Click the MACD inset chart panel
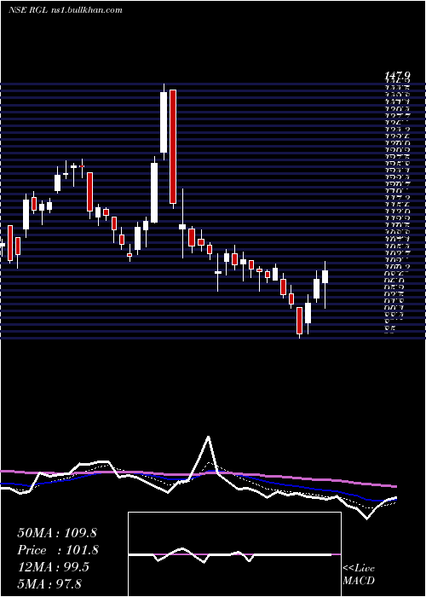The image size is (426, 597). 234,554
